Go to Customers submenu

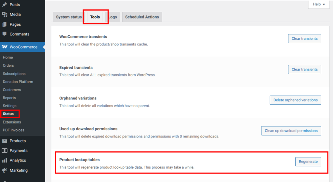click(x=12, y=90)
